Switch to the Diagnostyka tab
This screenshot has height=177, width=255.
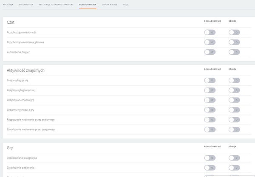(26, 4)
